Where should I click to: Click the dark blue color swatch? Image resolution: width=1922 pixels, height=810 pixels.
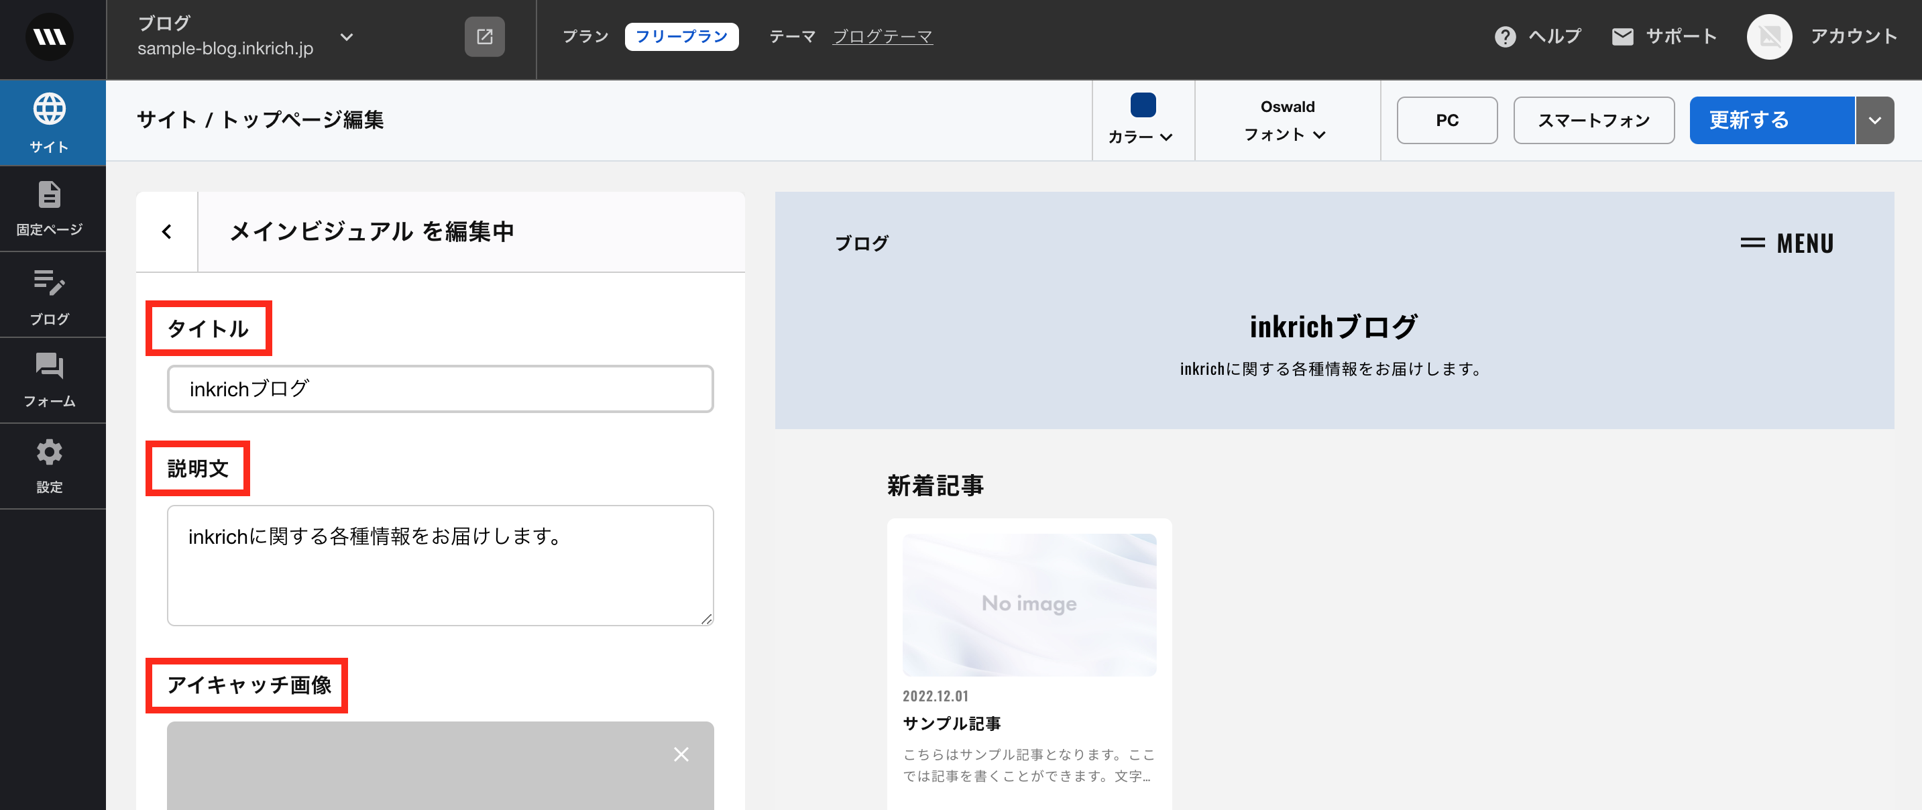point(1142,105)
